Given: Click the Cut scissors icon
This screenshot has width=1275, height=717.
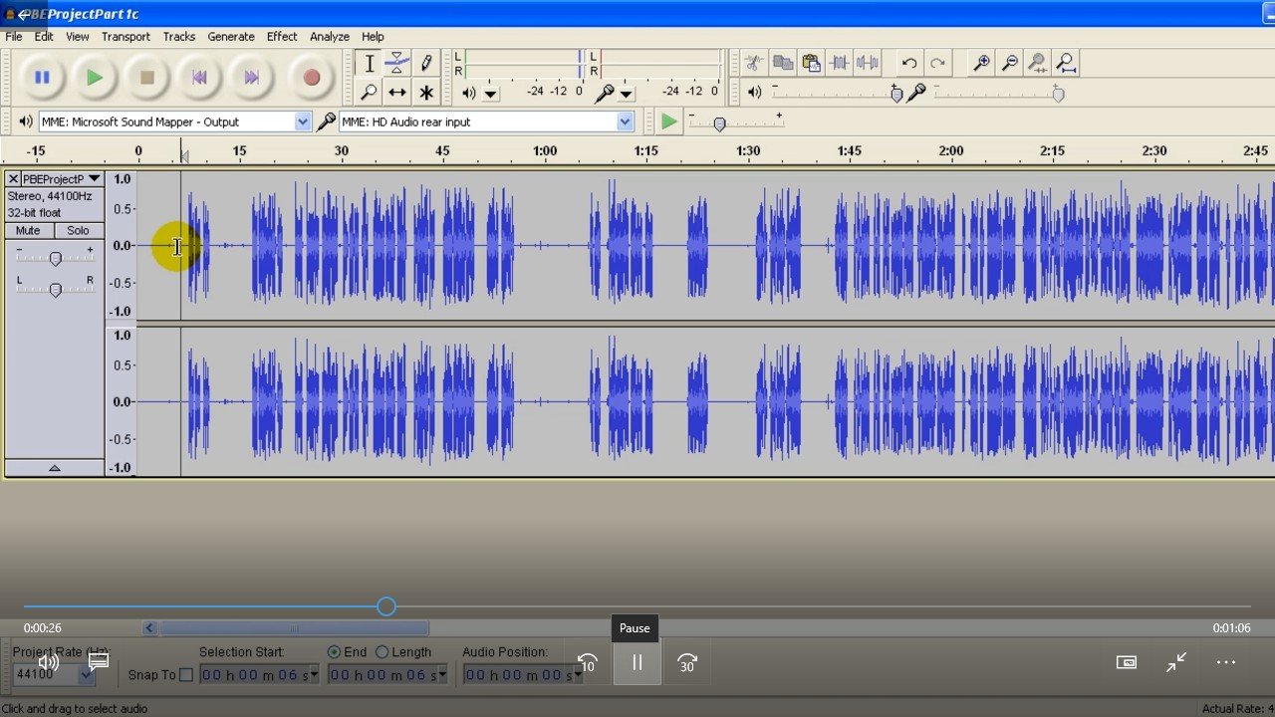Looking at the screenshot, I should [x=754, y=63].
